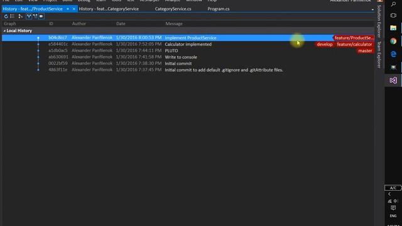Click the feature/calculator branch label
402x226 pixels.
click(354, 45)
